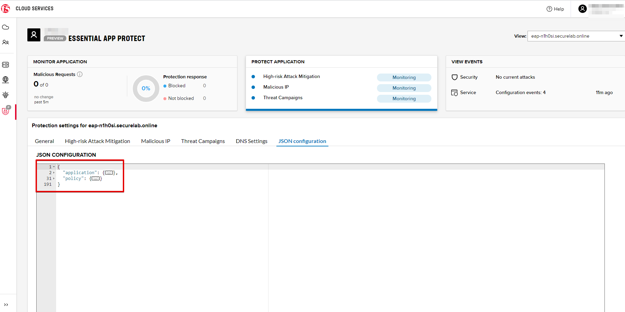The height and width of the screenshot is (312, 625).
Task: Open the View application dropdown
Action: (576, 36)
